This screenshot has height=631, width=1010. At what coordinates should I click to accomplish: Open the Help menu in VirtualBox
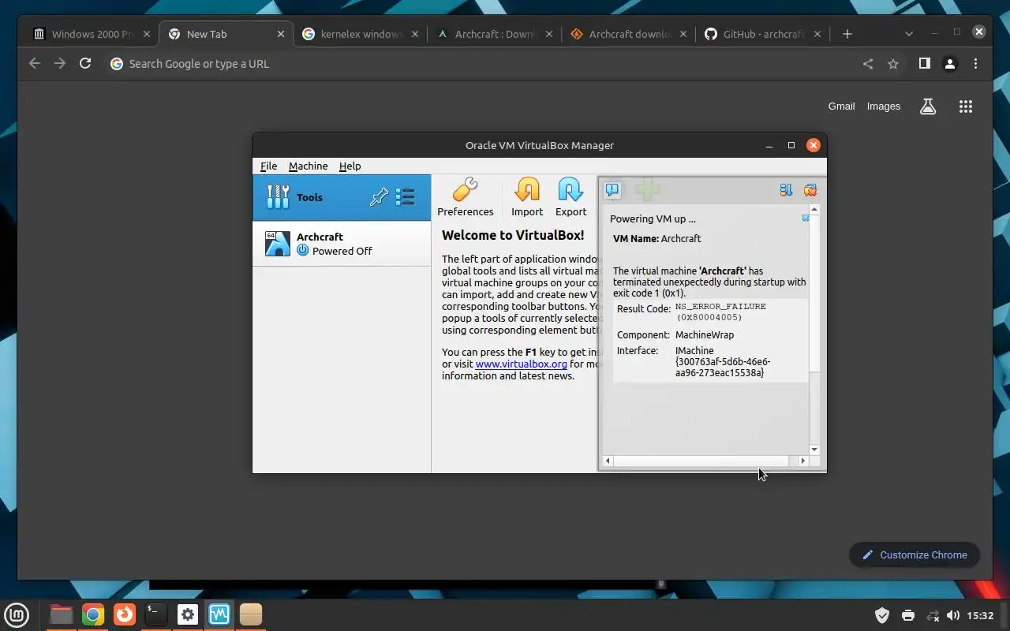350,166
